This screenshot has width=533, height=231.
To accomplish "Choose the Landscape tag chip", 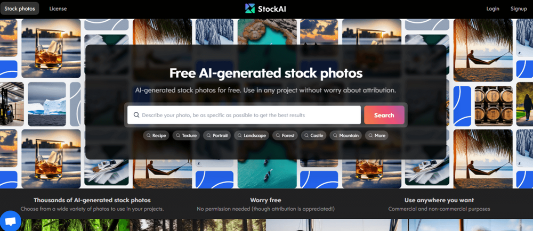I will 252,136.
